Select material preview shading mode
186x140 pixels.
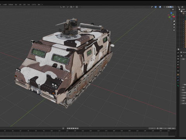(x=171, y=7)
